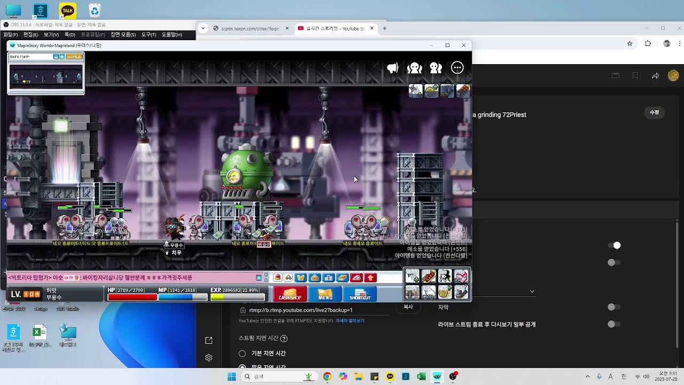Open a new browser tab with plus button
Screen dimensions: 684x385
tap(384, 28)
